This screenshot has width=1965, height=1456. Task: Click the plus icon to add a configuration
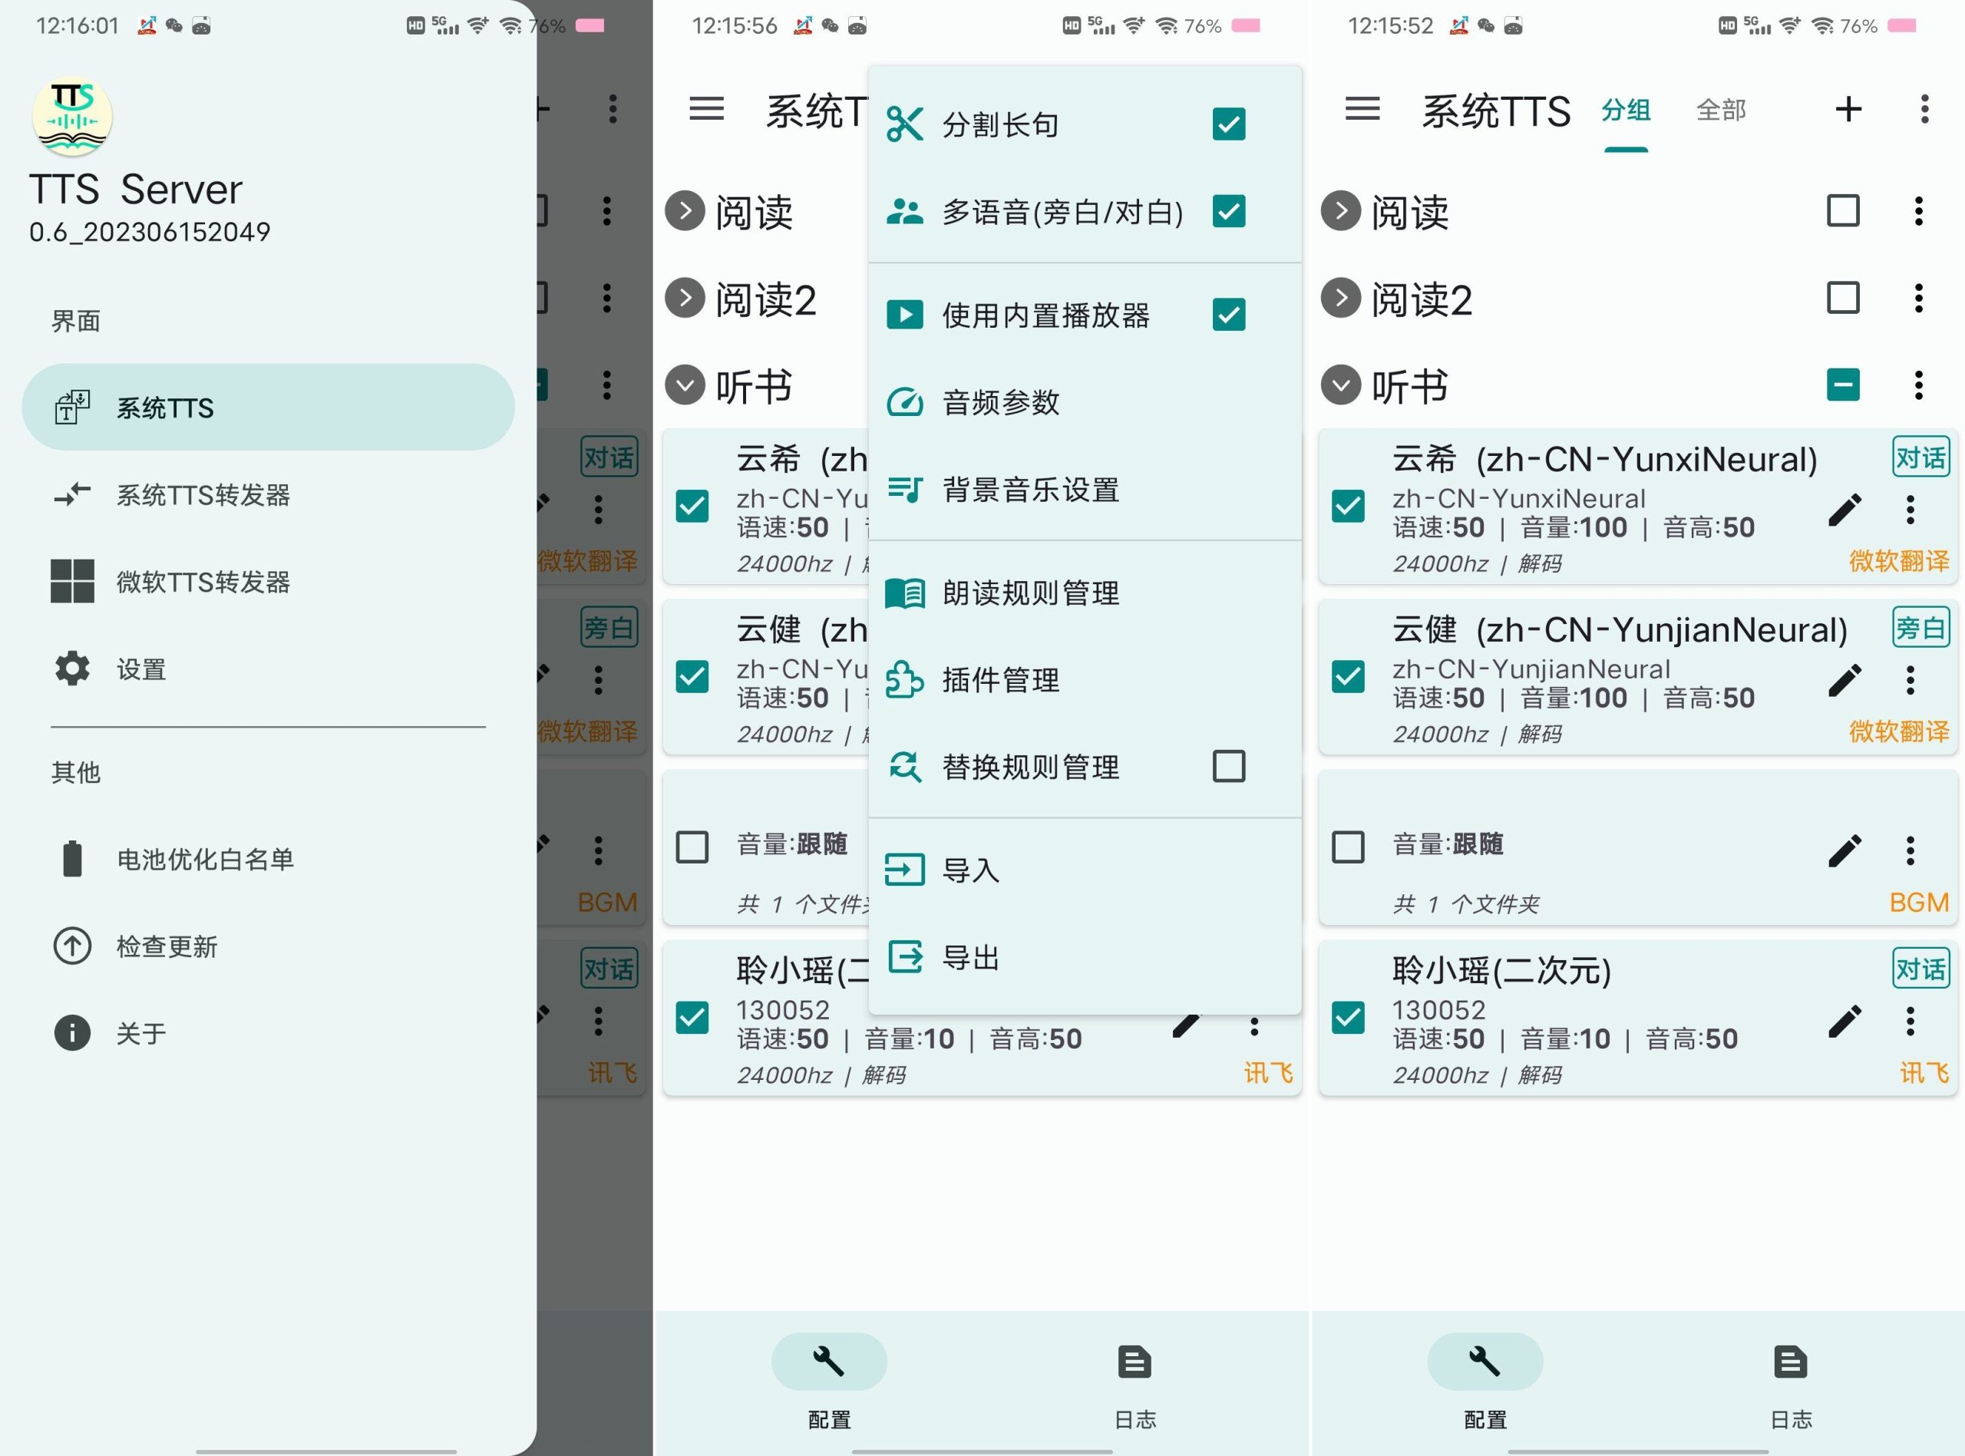coord(1848,109)
